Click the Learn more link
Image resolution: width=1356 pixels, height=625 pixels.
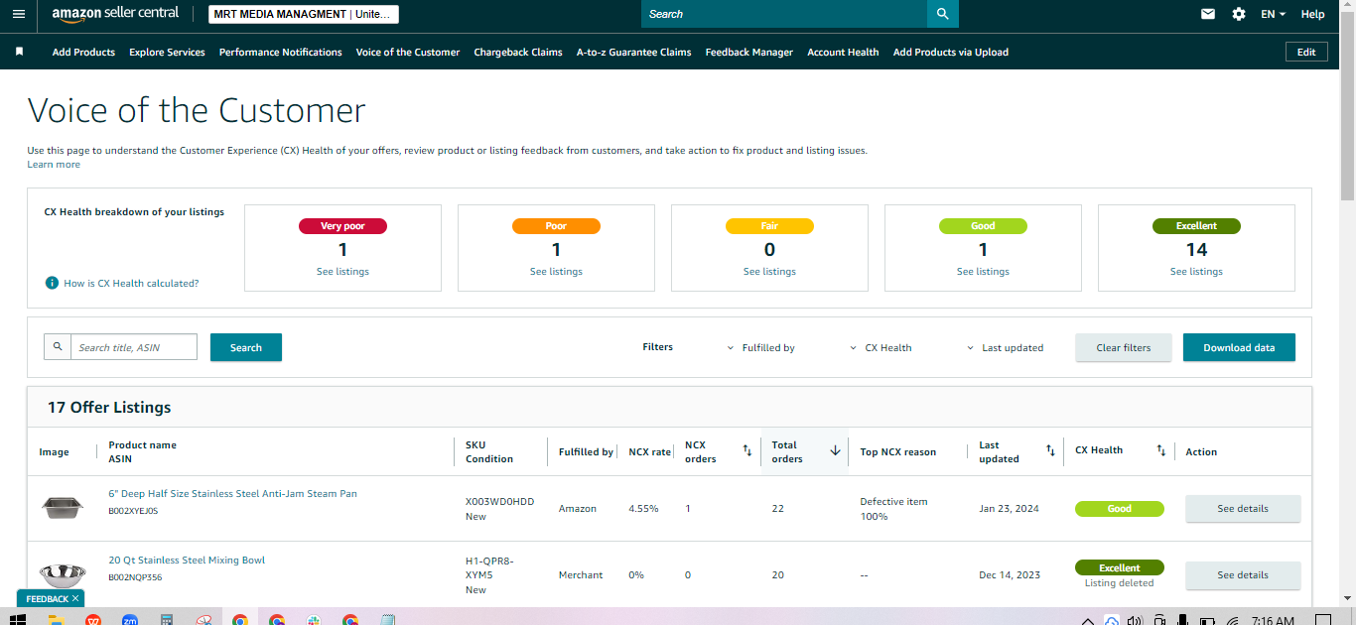pyautogui.click(x=54, y=164)
